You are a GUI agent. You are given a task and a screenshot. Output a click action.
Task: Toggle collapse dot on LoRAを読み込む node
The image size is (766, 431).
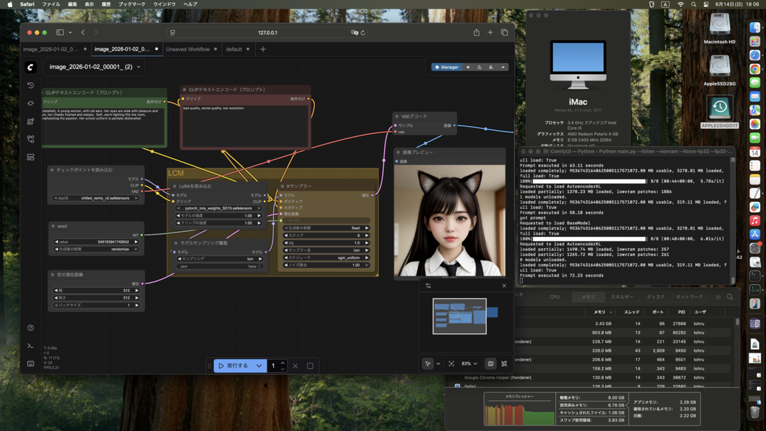(174, 186)
